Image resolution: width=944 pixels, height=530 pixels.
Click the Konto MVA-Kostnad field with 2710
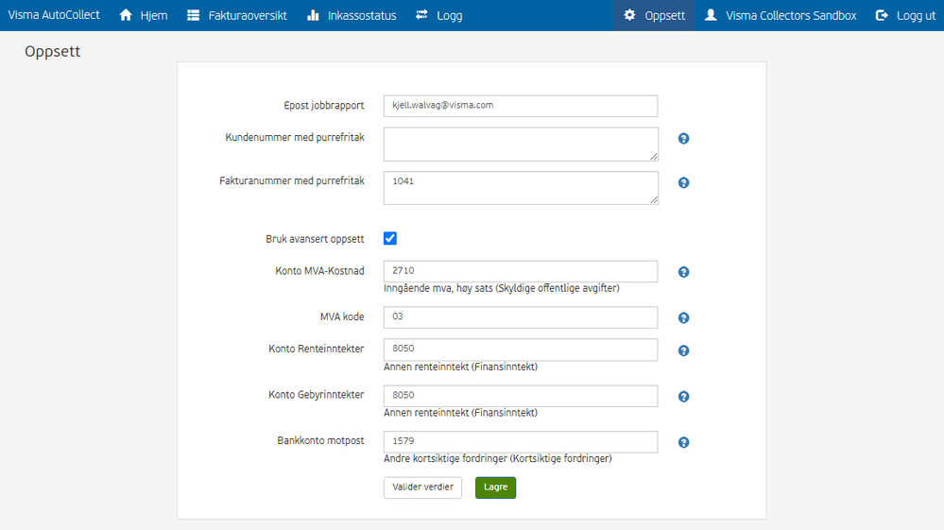click(x=521, y=271)
